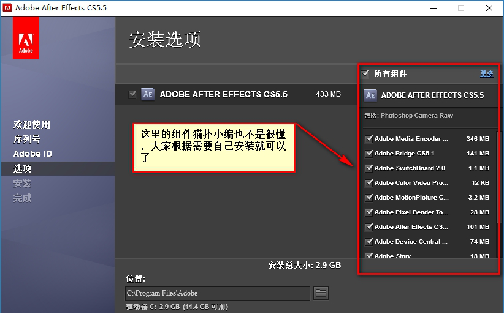This screenshot has width=504, height=325.
Task: Click the install location path field
Action: (x=218, y=293)
